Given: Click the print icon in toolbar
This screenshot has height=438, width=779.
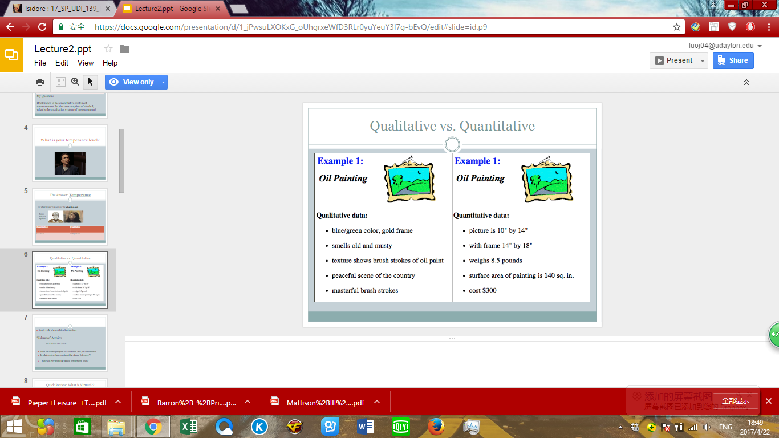Looking at the screenshot, I should click(40, 82).
